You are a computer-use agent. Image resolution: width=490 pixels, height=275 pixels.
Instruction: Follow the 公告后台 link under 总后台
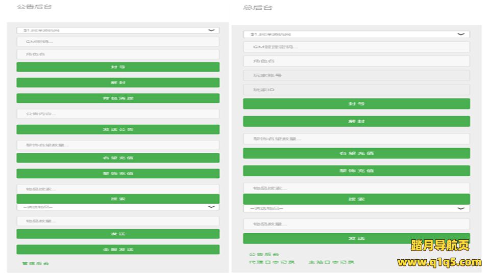coord(264,254)
